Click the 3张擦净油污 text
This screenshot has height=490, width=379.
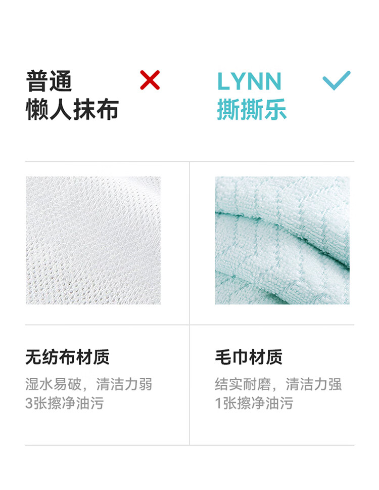click(x=64, y=403)
